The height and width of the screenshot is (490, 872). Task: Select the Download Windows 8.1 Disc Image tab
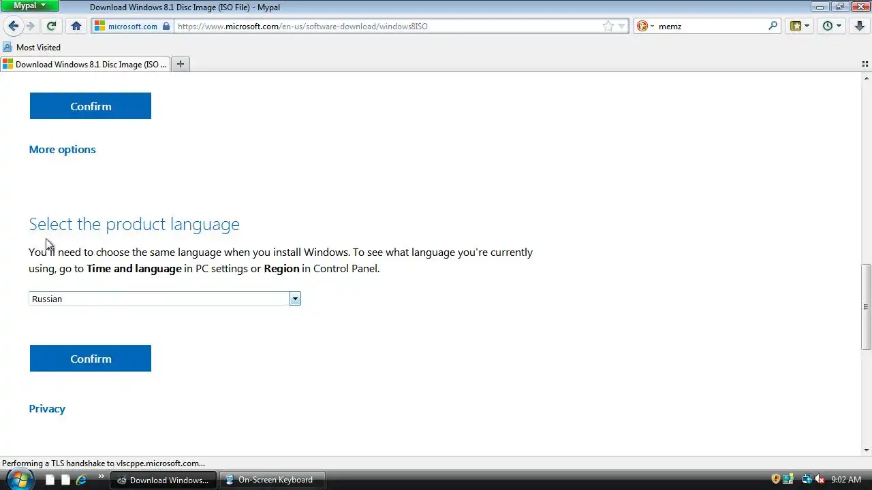pos(85,64)
